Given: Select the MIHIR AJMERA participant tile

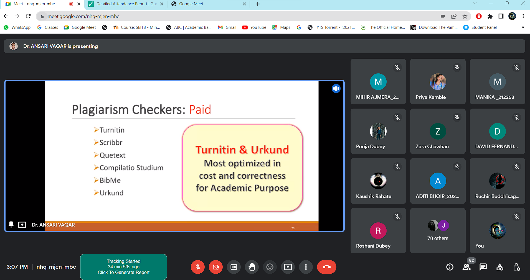Looking at the screenshot, I should click(378, 82).
